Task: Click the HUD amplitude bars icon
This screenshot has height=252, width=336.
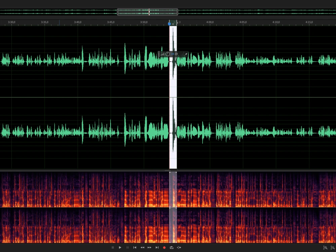Action: click(162, 54)
